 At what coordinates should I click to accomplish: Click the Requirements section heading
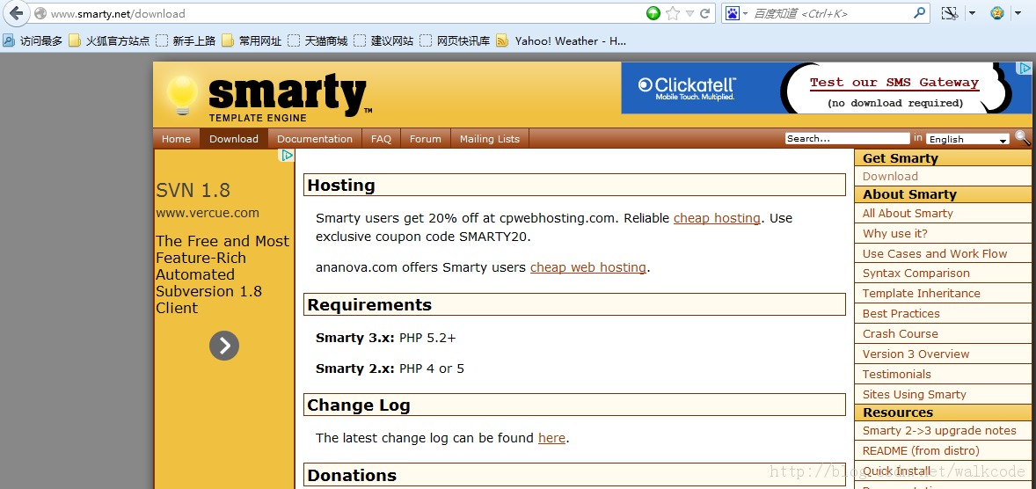coord(574,304)
